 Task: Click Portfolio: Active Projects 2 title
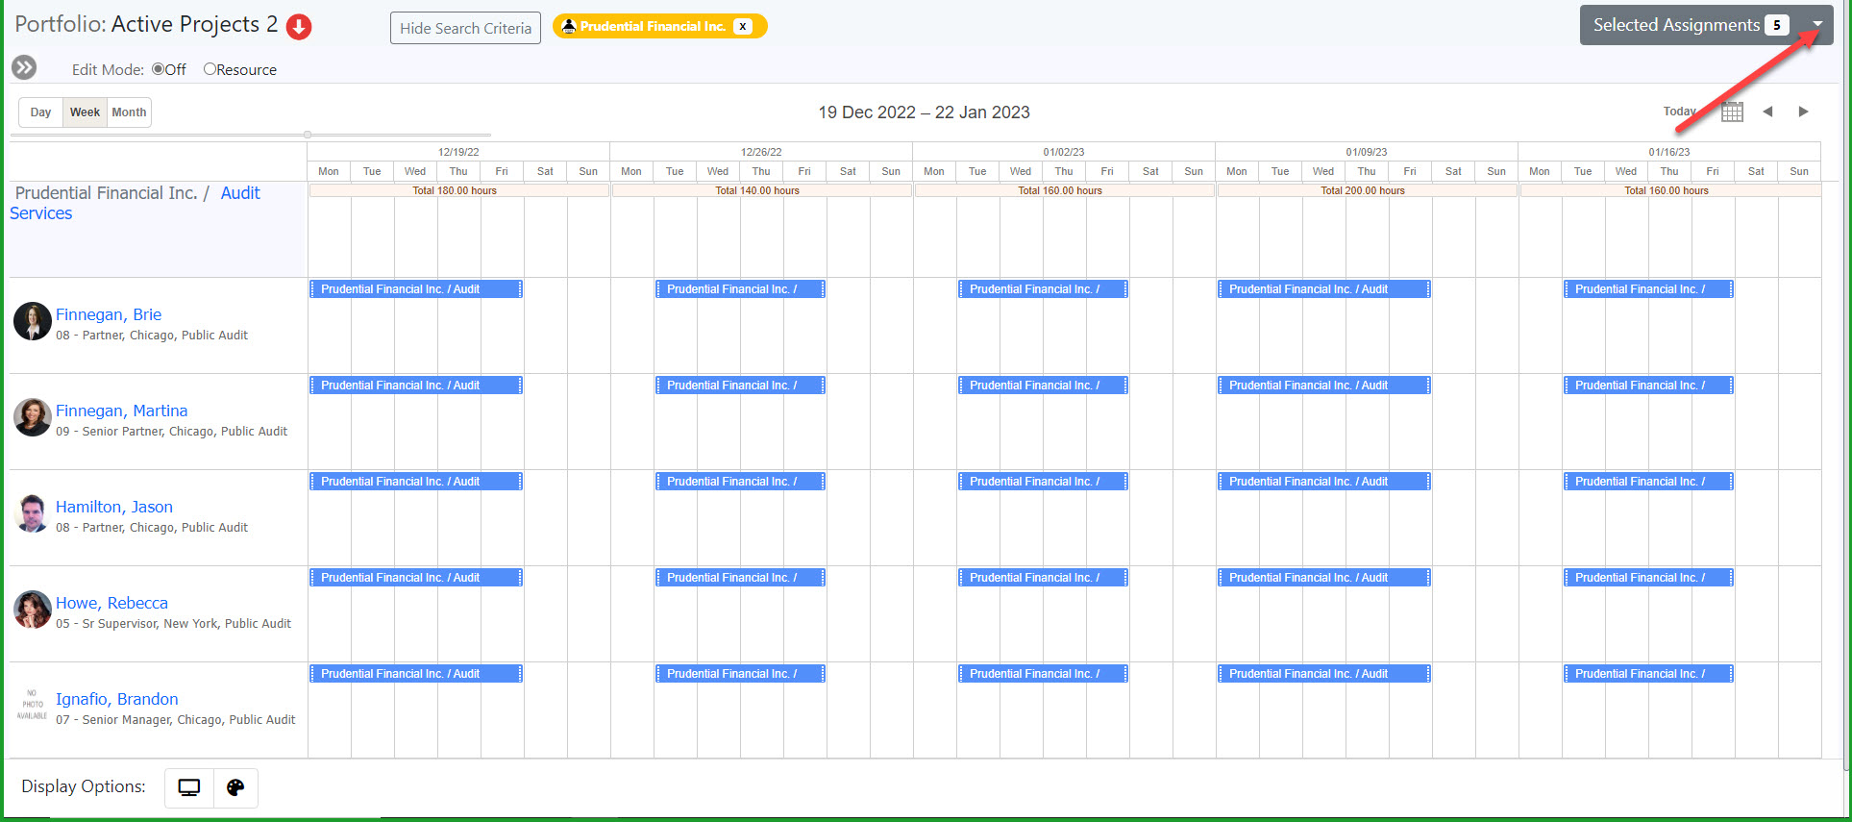tap(146, 25)
